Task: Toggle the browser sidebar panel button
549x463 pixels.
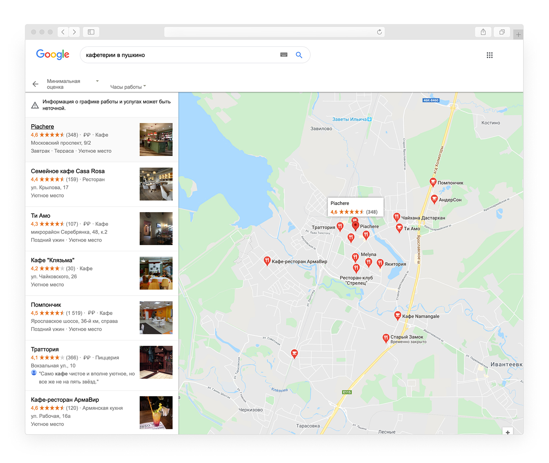Action: coord(91,32)
